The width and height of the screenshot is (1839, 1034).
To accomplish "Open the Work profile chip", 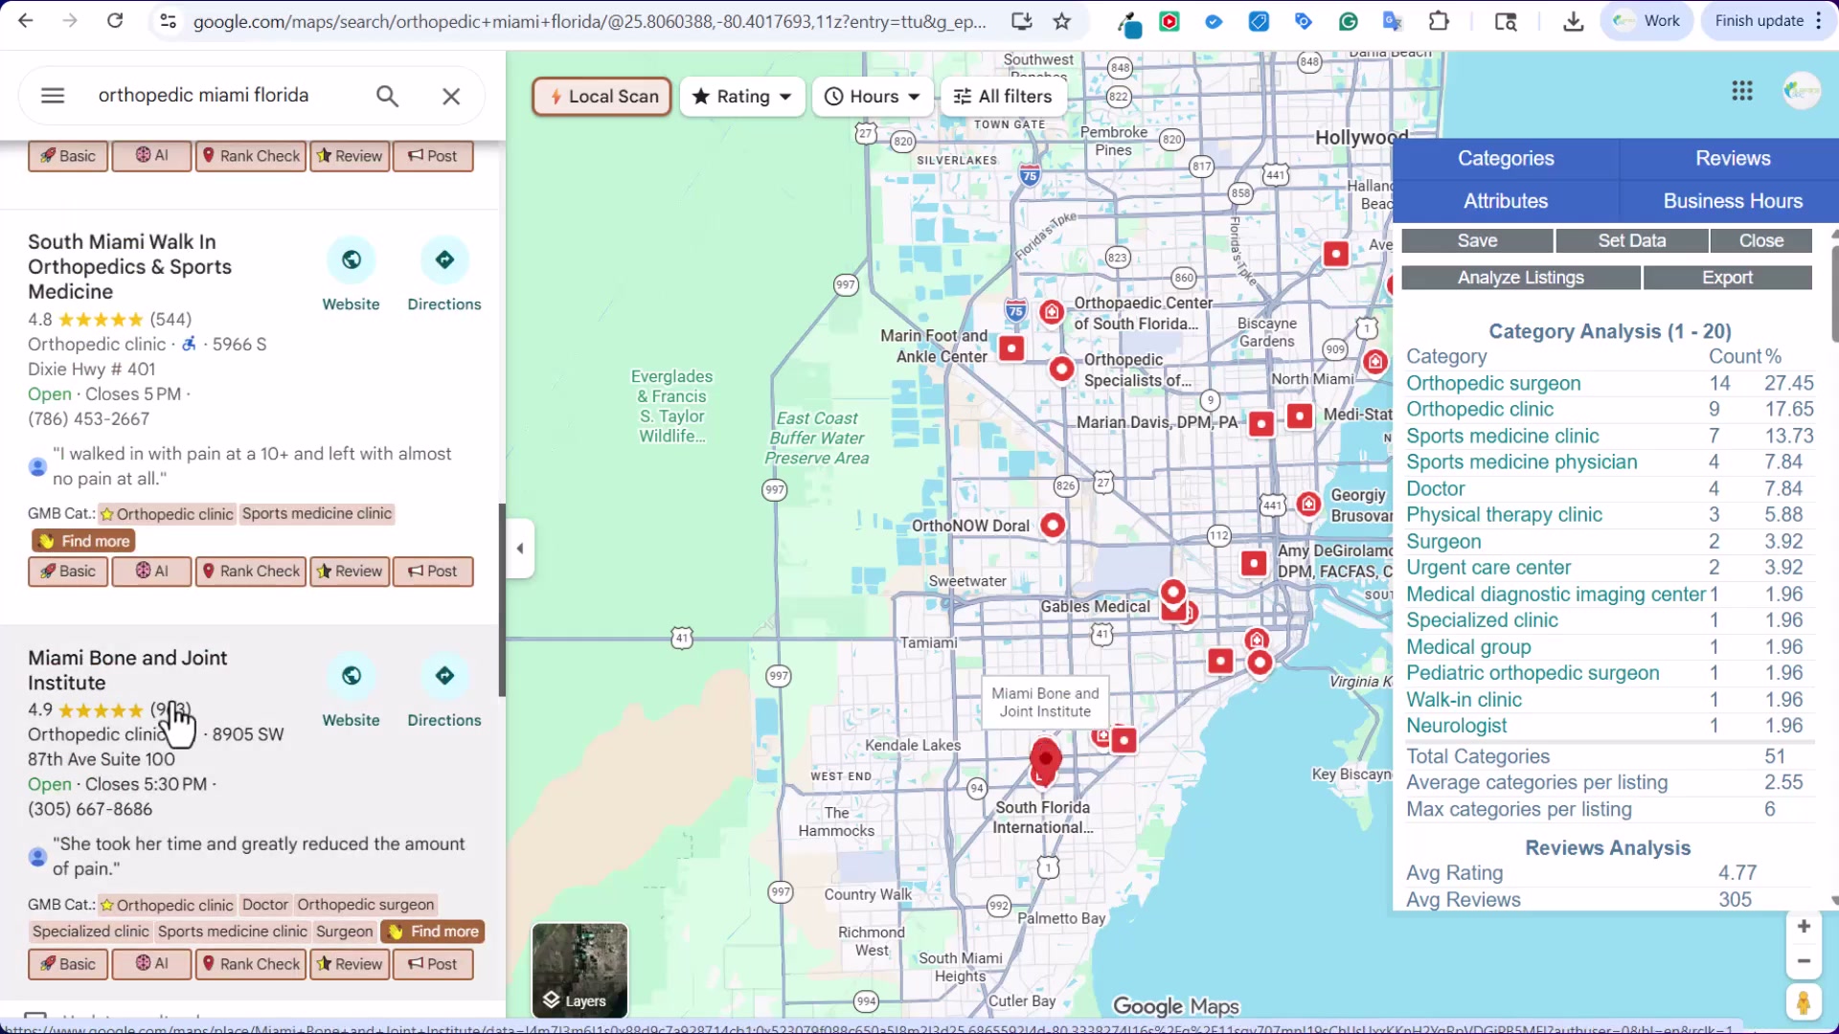I will pyautogui.click(x=1647, y=21).
